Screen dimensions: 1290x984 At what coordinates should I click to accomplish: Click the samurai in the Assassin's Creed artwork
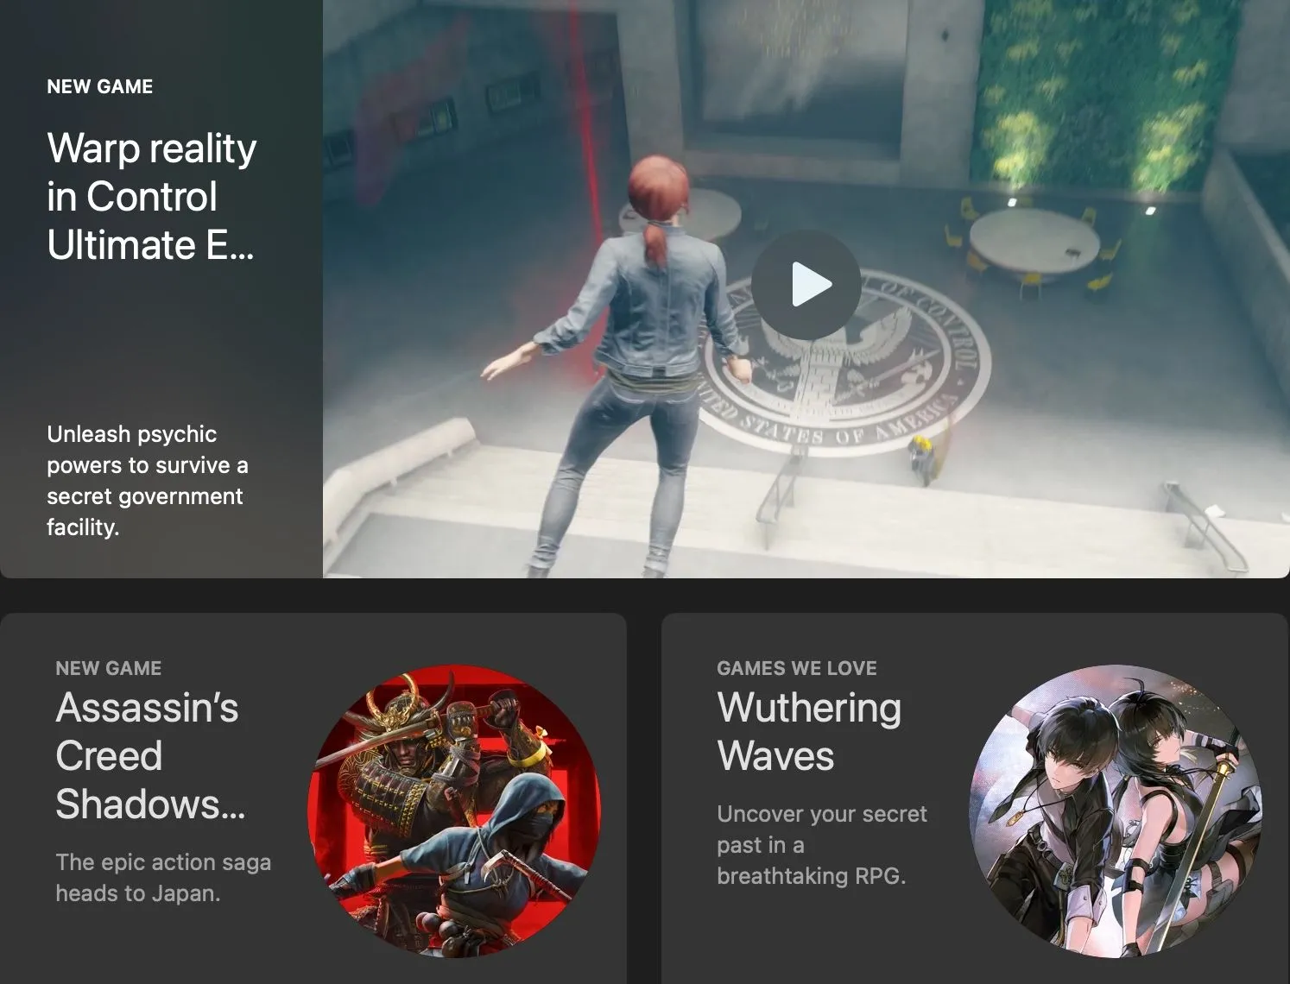[x=406, y=760]
